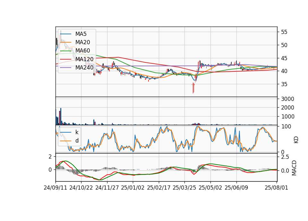Click the MACD left axis value 2
This screenshot has width=308, height=221.
tap(50, 157)
